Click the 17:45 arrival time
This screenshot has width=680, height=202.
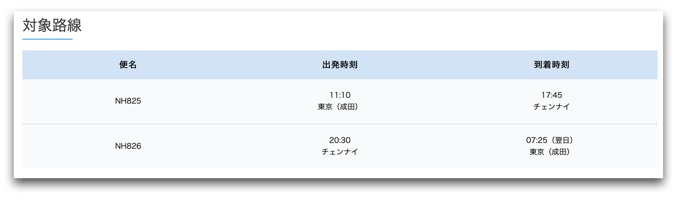(x=552, y=95)
